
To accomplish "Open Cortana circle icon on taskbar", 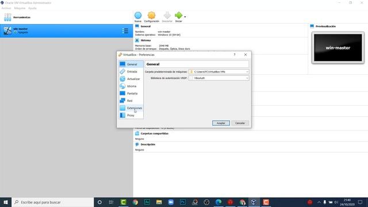I will (99, 202).
